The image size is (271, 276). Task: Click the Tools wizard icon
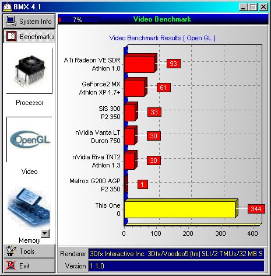click(x=10, y=251)
